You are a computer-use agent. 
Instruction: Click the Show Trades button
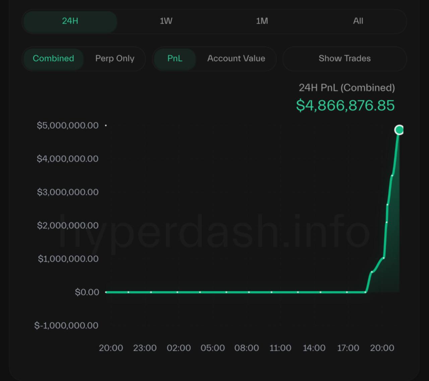coord(345,59)
